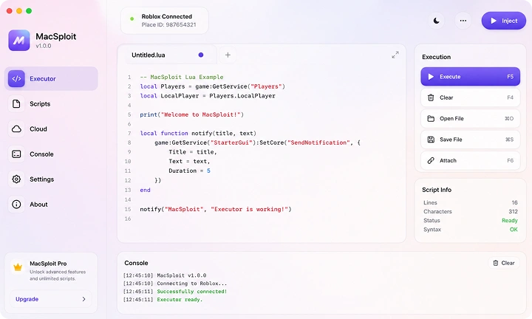The image size is (532, 319).
Task: Click the Inject button
Action: tap(504, 21)
